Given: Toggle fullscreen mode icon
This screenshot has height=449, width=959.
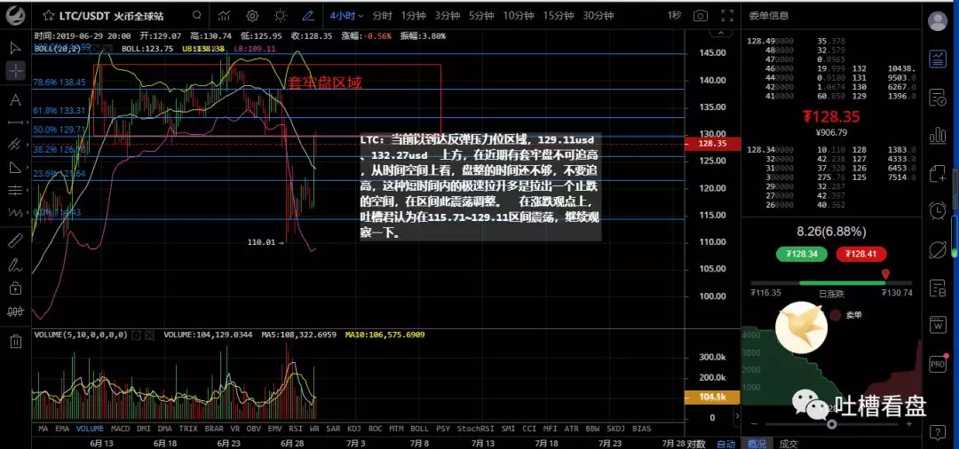Looking at the screenshot, I should pos(726,15).
